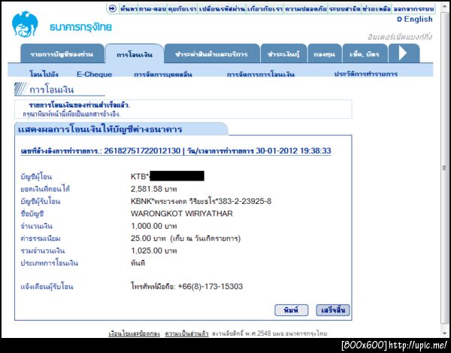Open คุยกับเรา in the top menu

182,9
